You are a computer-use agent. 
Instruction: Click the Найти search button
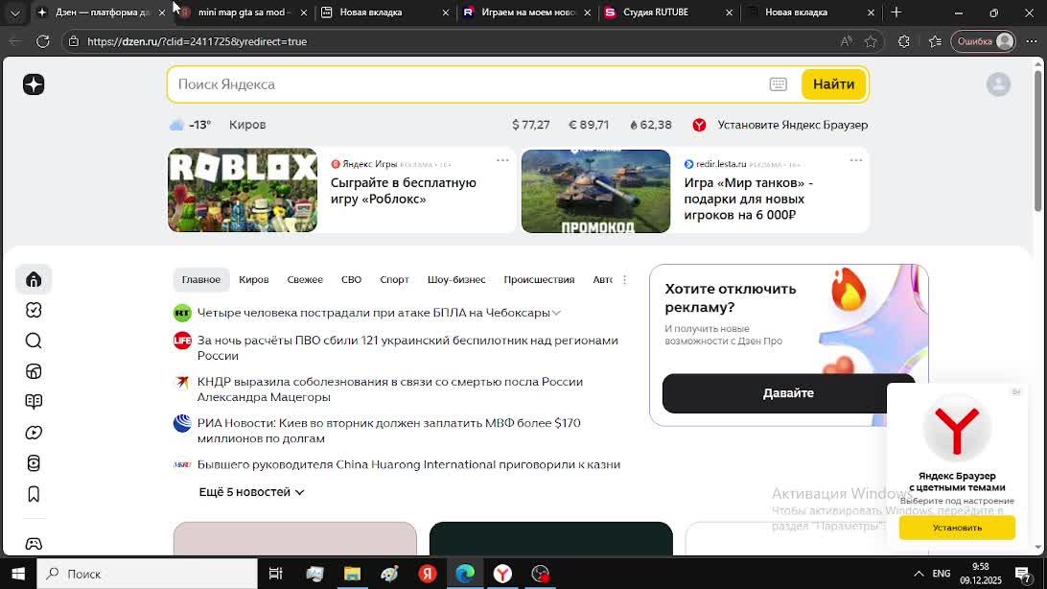point(833,84)
